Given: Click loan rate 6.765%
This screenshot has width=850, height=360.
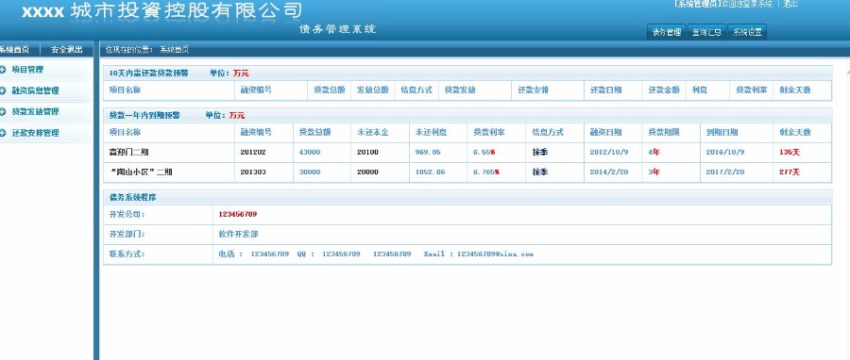Looking at the screenshot, I should pyautogui.click(x=486, y=172).
